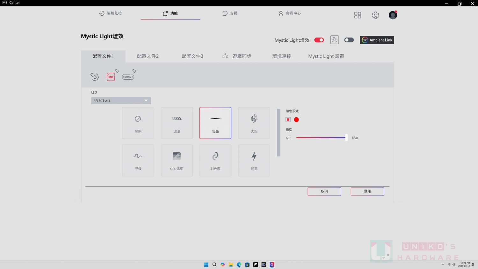This screenshot has height=269, width=478.
Task: Open the 遊戲同步 game sync tab
Action: (x=237, y=56)
